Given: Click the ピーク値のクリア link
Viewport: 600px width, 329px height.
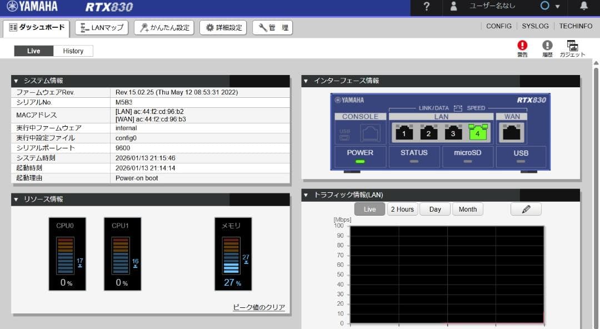Looking at the screenshot, I should point(258,307).
